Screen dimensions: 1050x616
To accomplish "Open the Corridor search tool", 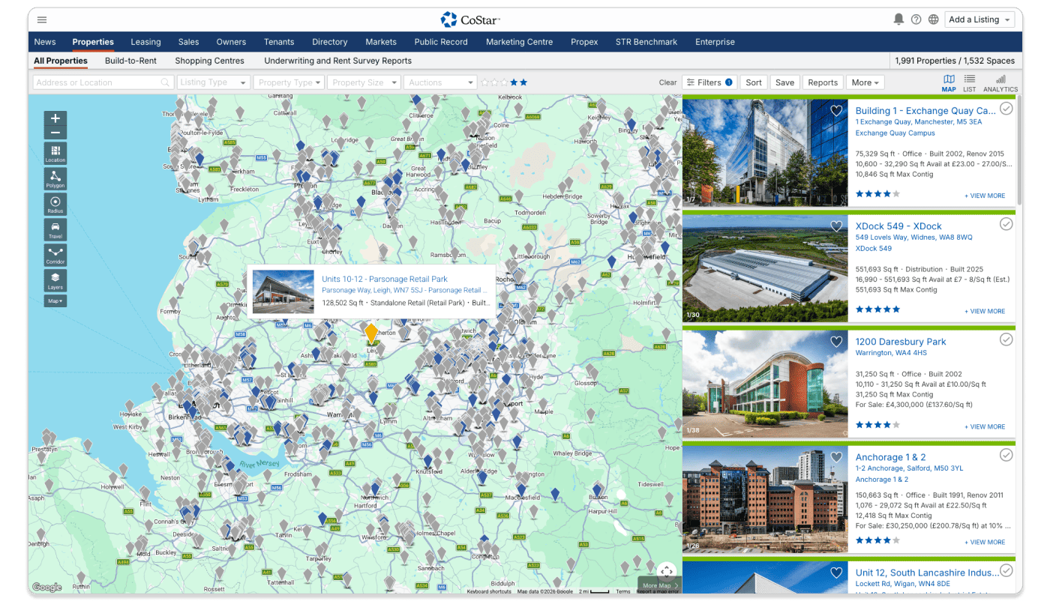I will [55, 255].
